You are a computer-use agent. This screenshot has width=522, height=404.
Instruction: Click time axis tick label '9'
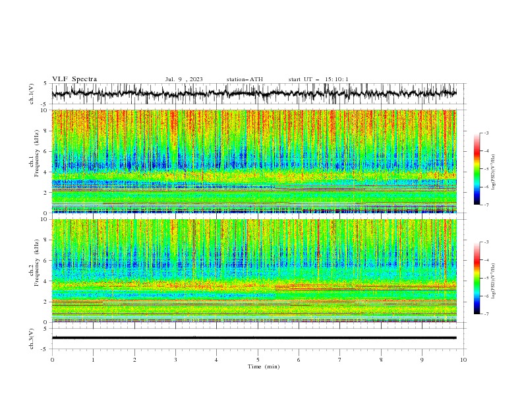[x=422, y=360]
